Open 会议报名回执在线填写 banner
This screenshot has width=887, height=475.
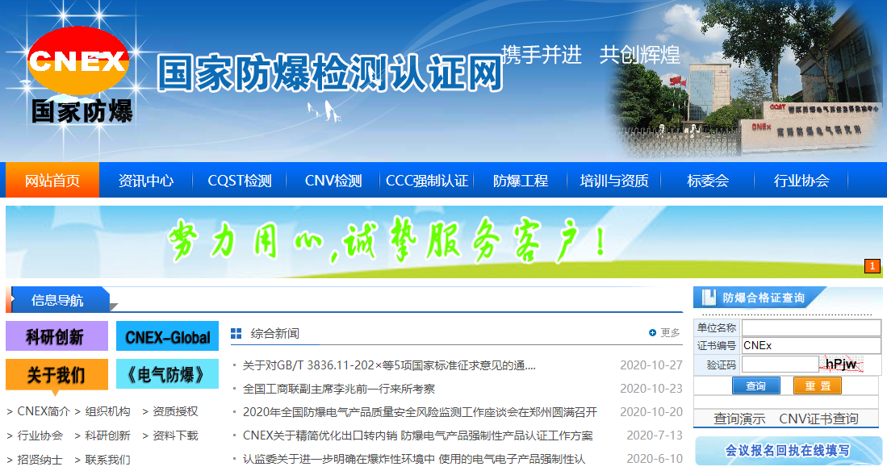(x=787, y=451)
